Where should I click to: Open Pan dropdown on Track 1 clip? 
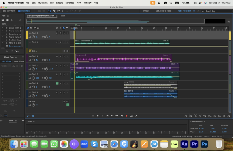tap(168, 40)
